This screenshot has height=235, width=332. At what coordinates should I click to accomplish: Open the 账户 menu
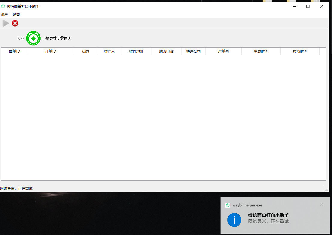pos(4,15)
